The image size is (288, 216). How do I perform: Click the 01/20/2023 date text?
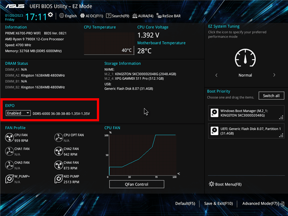click(x=14, y=16)
